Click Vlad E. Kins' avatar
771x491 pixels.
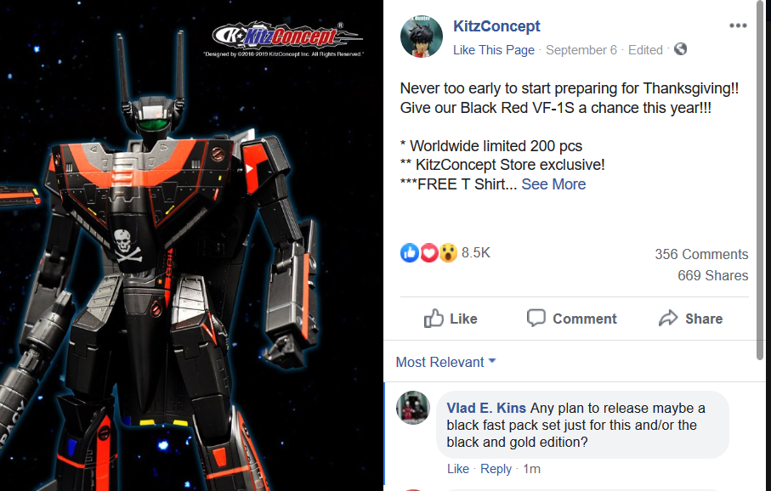[x=413, y=408]
